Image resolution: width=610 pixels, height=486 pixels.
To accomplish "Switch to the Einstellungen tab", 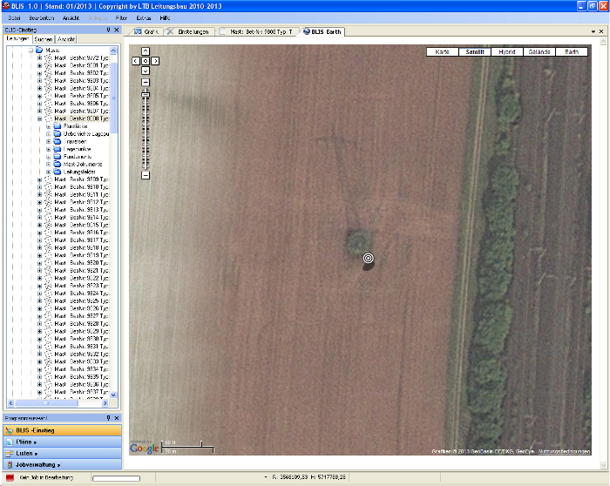I will tap(188, 32).
